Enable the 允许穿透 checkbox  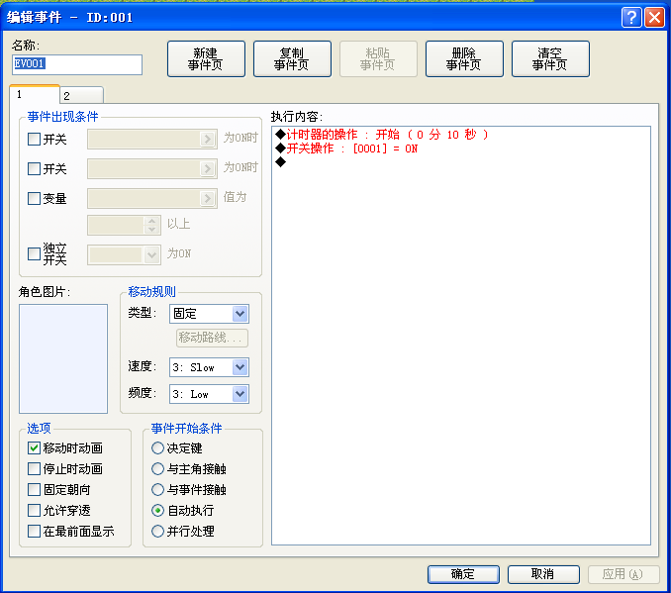pos(34,511)
